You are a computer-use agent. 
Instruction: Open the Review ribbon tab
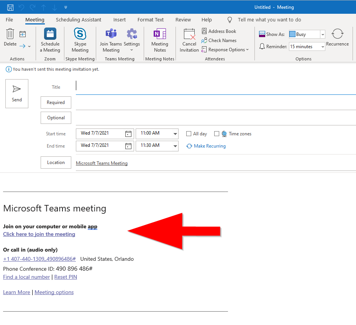(183, 20)
